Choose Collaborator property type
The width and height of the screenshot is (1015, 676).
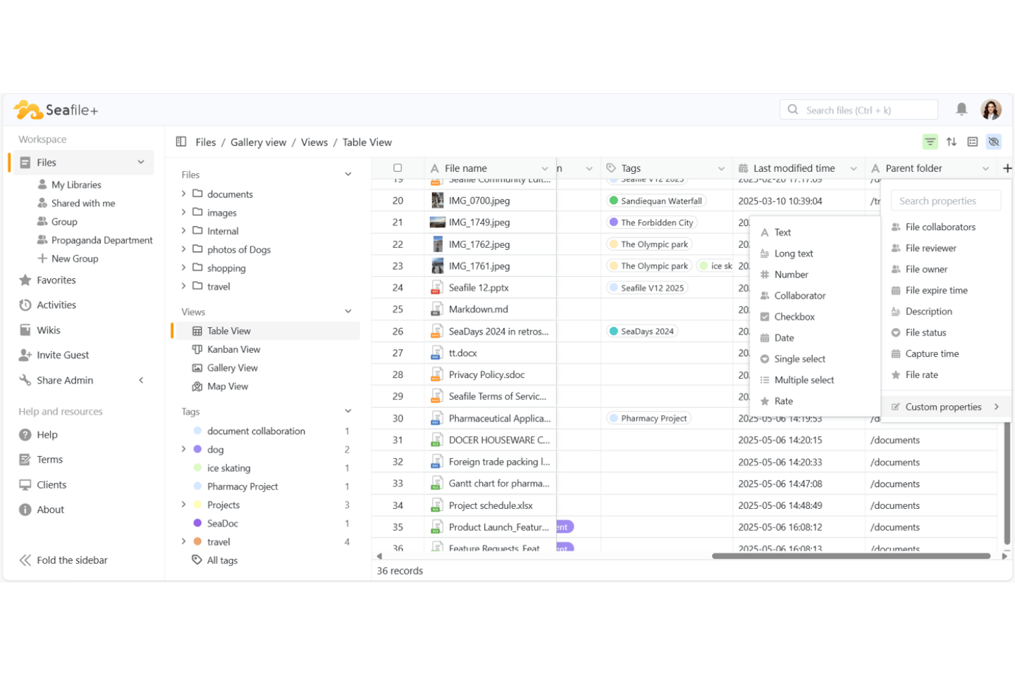815,296
